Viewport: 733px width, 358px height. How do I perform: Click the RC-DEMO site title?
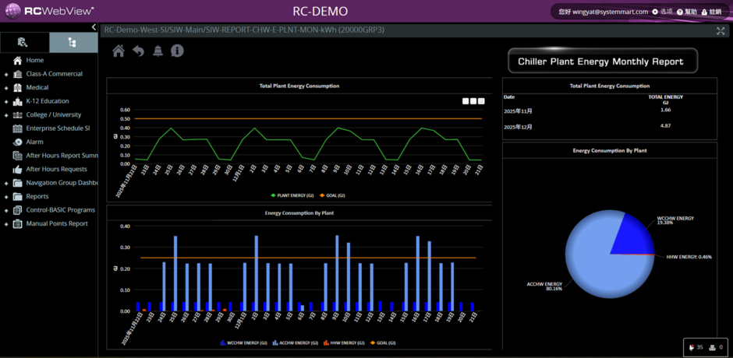pyautogui.click(x=320, y=11)
